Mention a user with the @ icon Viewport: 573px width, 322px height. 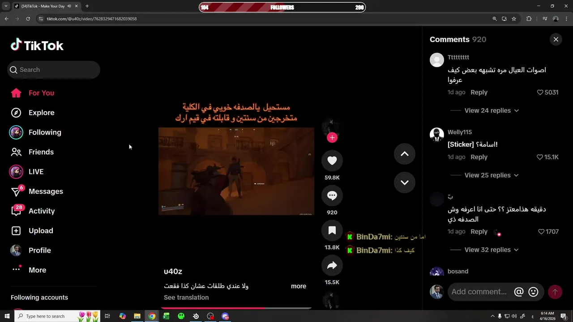(x=519, y=292)
